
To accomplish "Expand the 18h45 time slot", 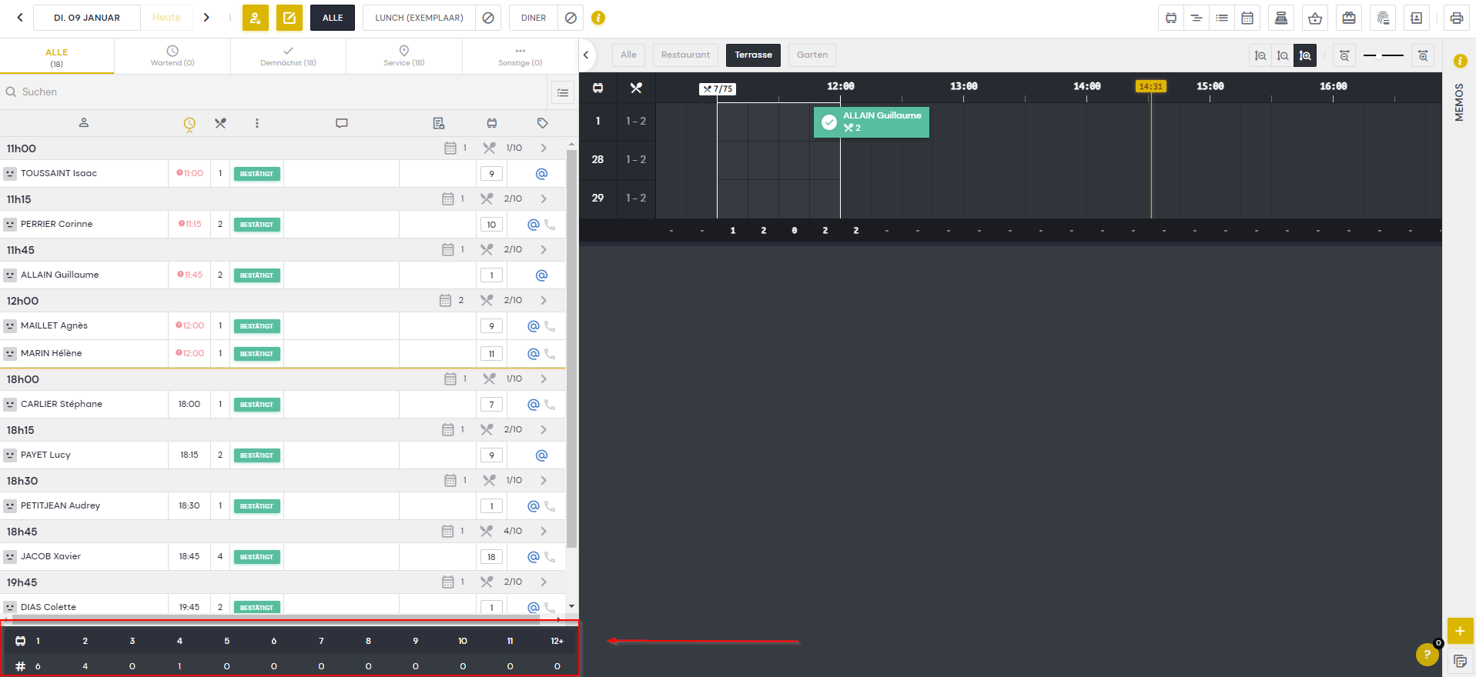I will tap(544, 531).
